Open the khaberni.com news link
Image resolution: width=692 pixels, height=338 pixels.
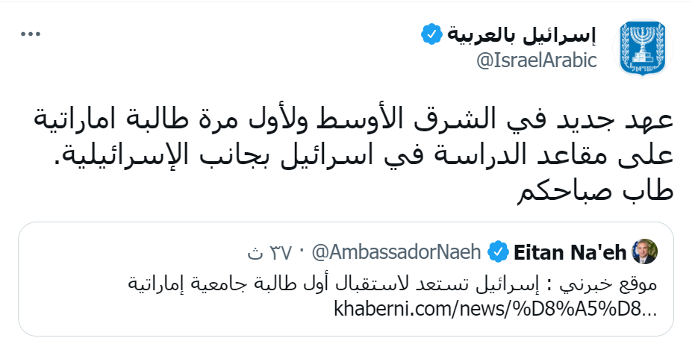pos(493,307)
